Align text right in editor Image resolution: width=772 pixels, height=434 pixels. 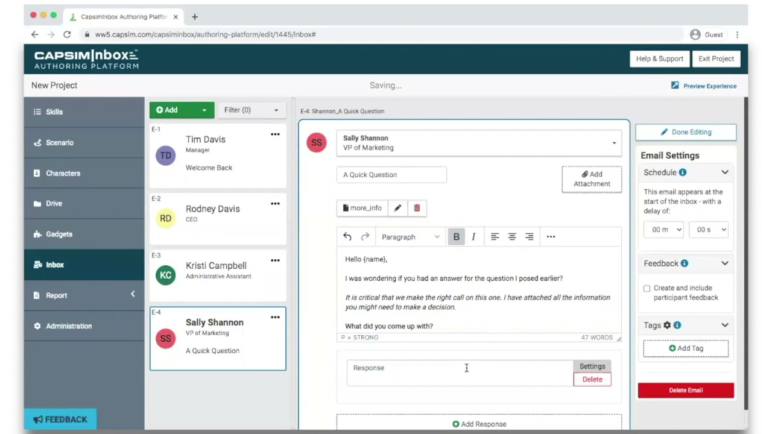click(529, 237)
